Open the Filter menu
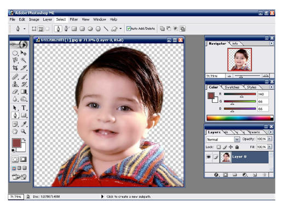The image size is (282, 211). pyautogui.click(x=74, y=19)
